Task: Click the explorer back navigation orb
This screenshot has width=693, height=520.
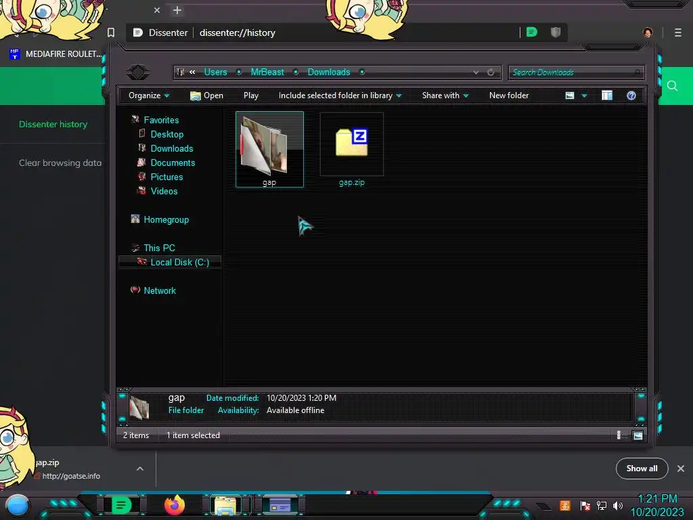Action: (138, 72)
